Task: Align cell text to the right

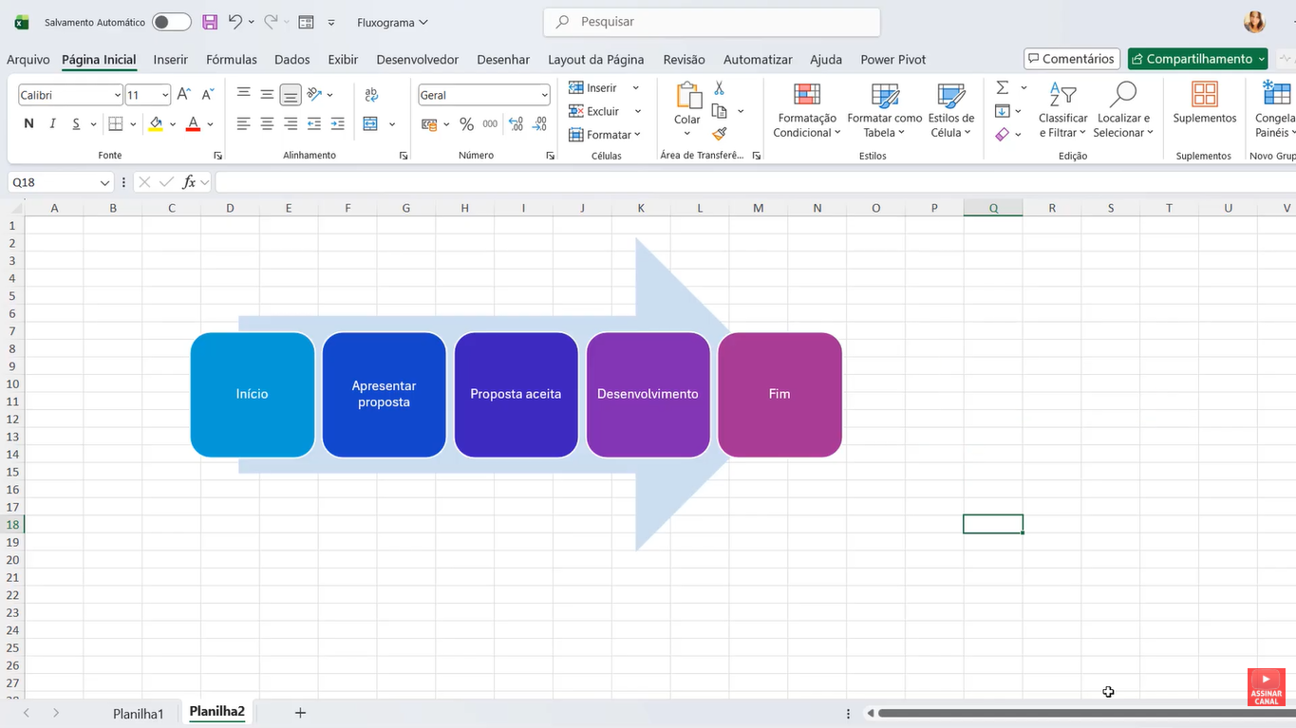Action: tap(291, 123)
